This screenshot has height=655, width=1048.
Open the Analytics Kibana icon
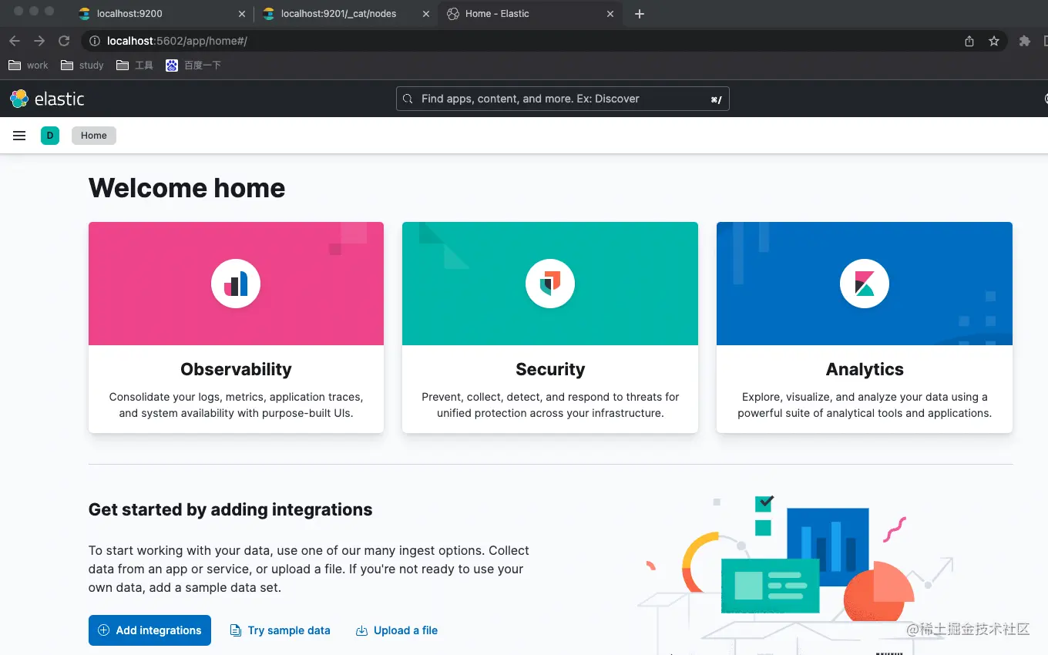[865, 284]
